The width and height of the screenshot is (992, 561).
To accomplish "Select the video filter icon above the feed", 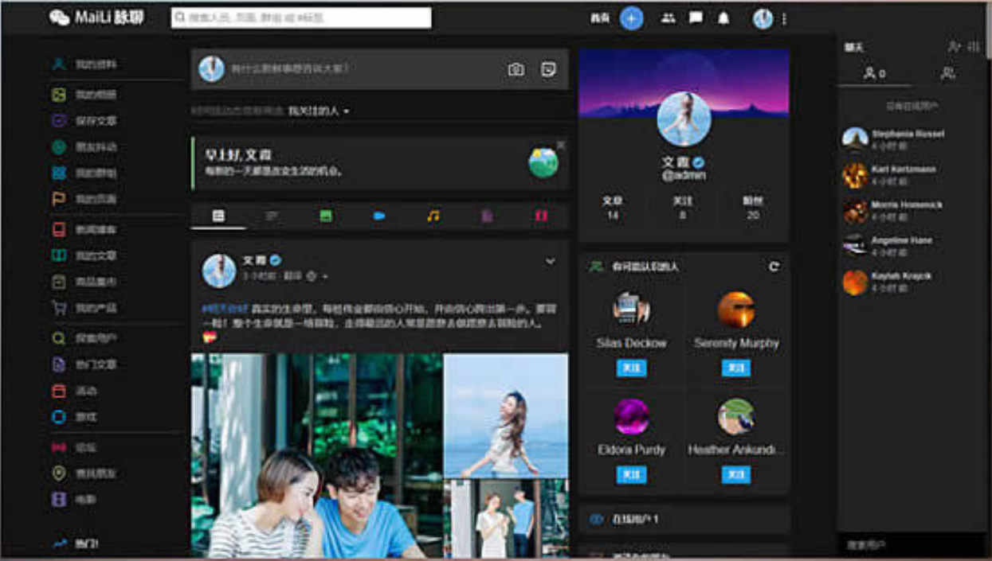I will coord(380,215).
